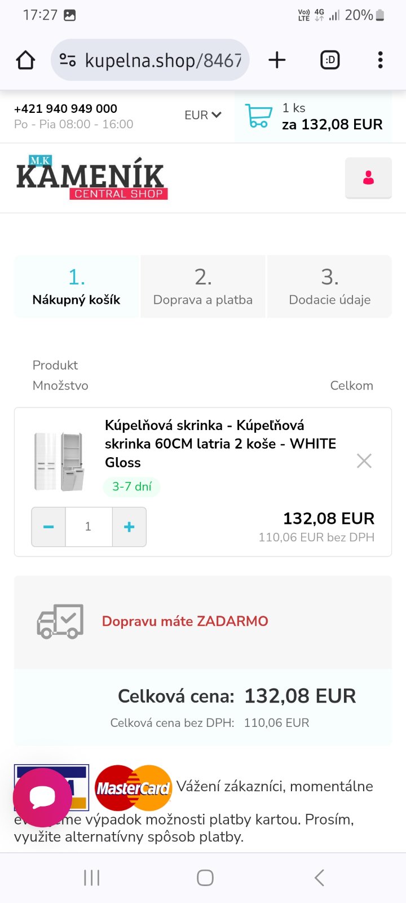Open the browser three-dot menu

click(380, 60)
